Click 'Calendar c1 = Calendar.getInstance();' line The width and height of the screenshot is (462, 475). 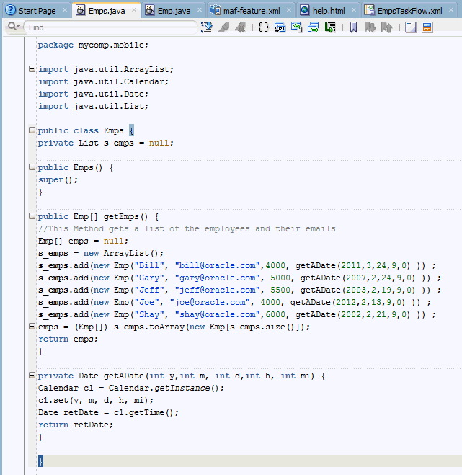click(x=131, y=388)
